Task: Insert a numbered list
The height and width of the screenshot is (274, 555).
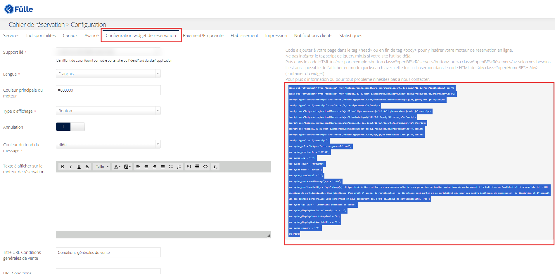Action: (x=179, y=167)
